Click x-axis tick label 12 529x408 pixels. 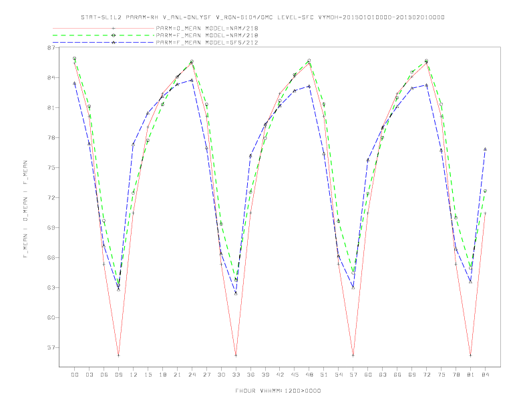(134, 375)
